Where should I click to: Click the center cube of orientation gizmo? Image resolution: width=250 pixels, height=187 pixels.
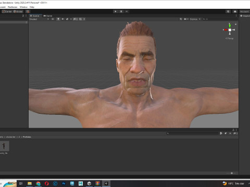coord(230,30)
